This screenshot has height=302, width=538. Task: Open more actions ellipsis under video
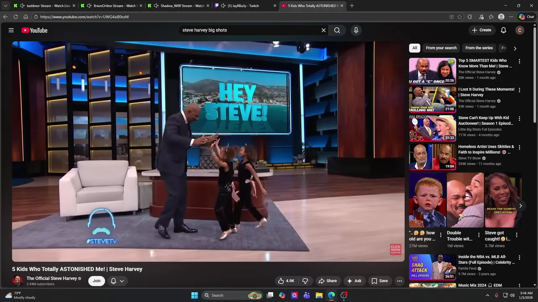pos(400,281)
